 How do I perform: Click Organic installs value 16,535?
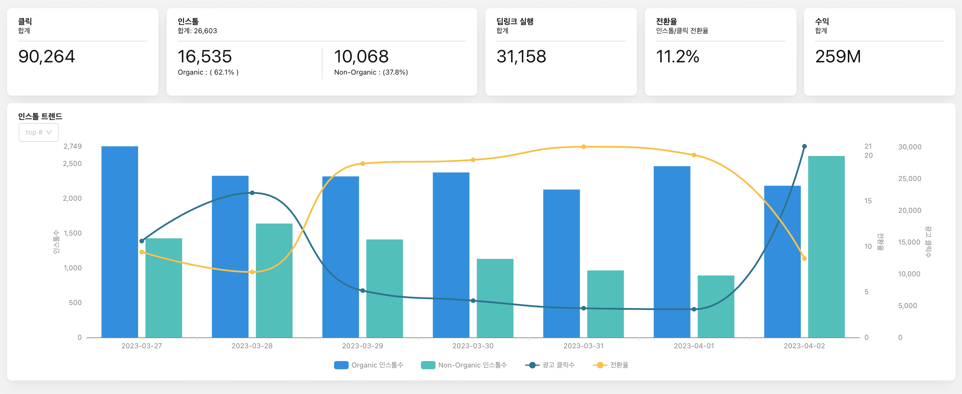[x=205, y=57]
